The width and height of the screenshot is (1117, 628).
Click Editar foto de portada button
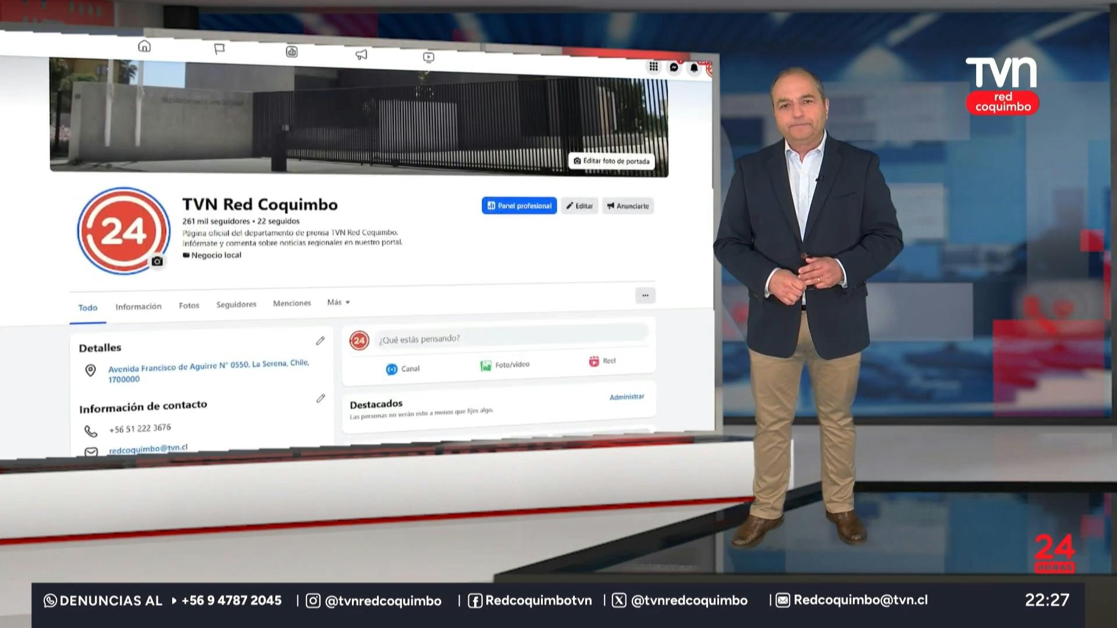[x=611, y=161]
